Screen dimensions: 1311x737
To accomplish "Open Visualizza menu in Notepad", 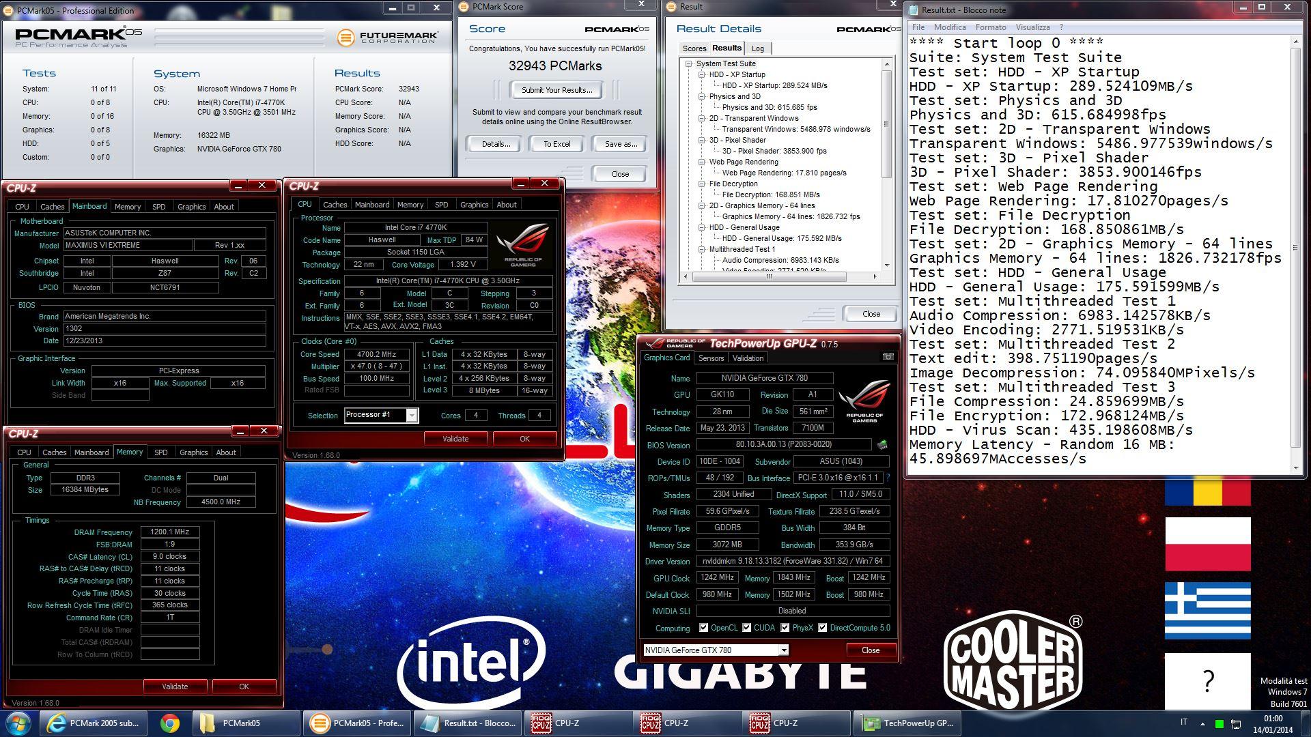I will tap(1032, 27).
